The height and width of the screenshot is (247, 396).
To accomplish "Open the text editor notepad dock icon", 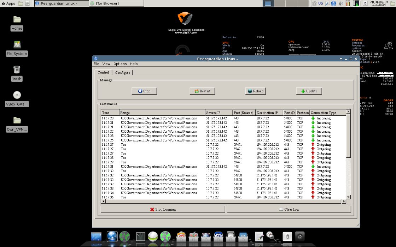I will (259, 236).
